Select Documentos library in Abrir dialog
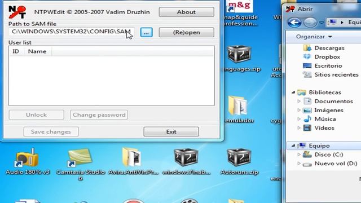This screenshot has width=361, height=203. click(x=333, y=101)
